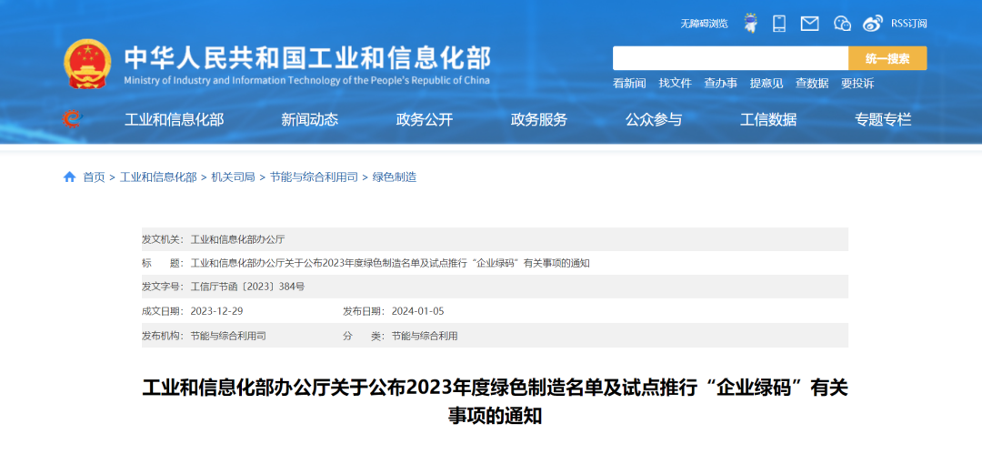Click creation date 2023-12-29

[x=216, y=312]
